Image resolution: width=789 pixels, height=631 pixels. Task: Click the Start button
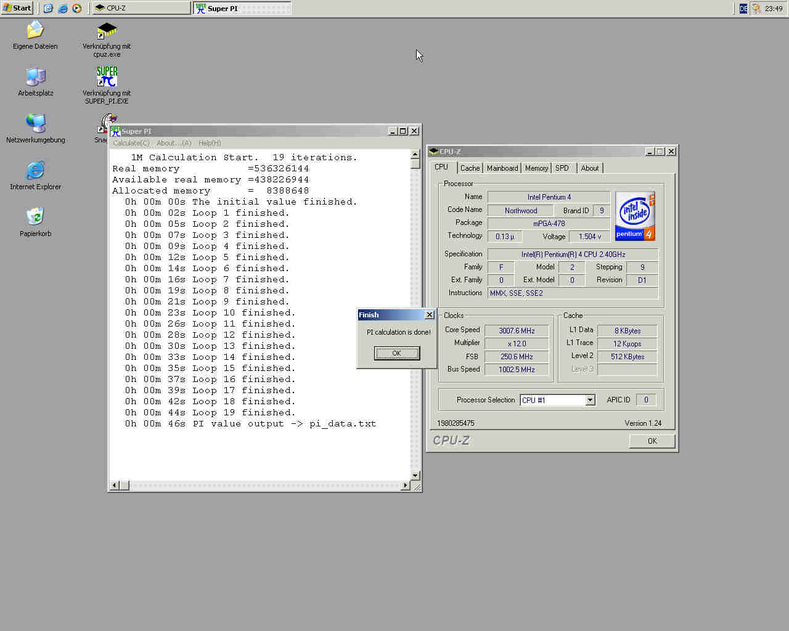coord(17,8)
